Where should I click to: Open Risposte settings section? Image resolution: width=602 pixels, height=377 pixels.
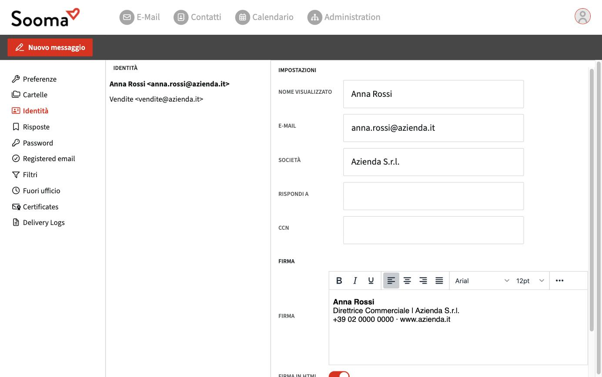(x=31, y=127)
